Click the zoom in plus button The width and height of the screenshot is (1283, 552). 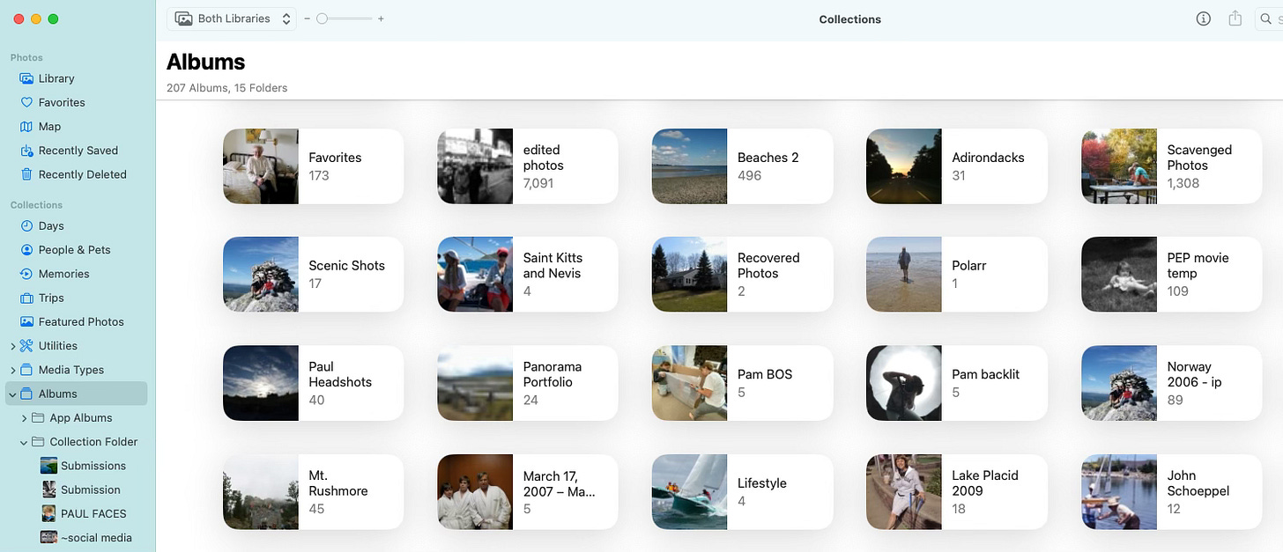click(x=381, y=18)
